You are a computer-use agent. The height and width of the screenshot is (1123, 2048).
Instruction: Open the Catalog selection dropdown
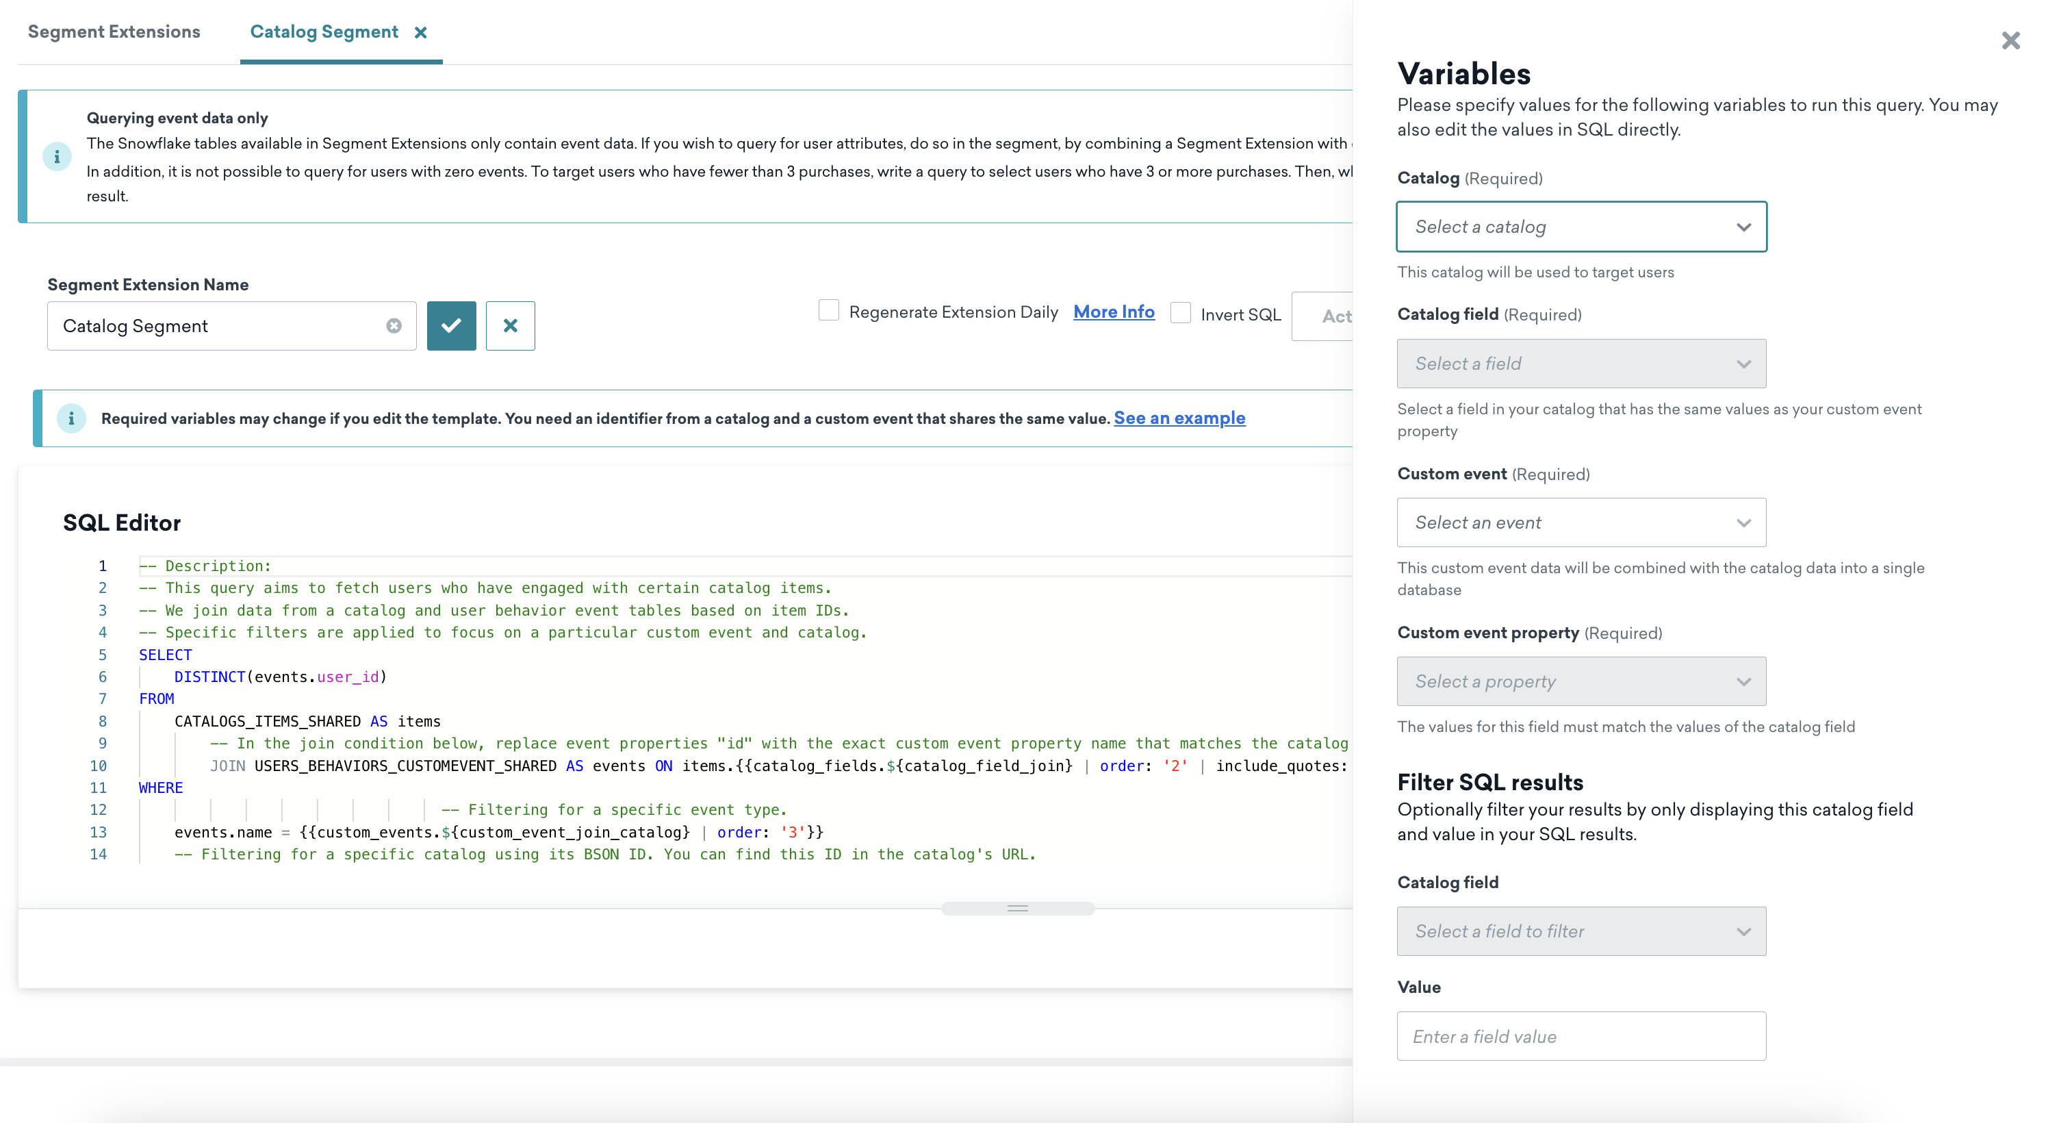(x=1581, y=225)
